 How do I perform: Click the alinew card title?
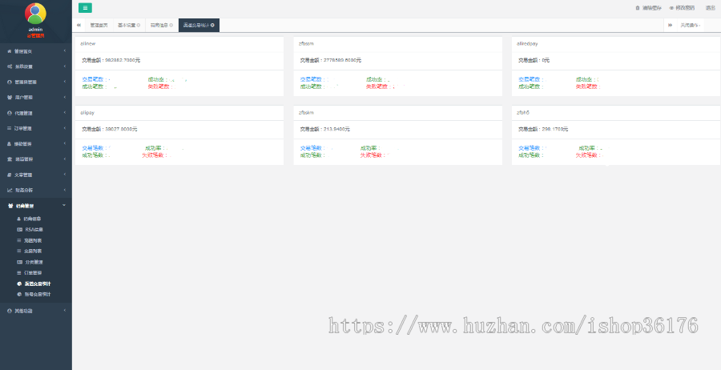88,44
